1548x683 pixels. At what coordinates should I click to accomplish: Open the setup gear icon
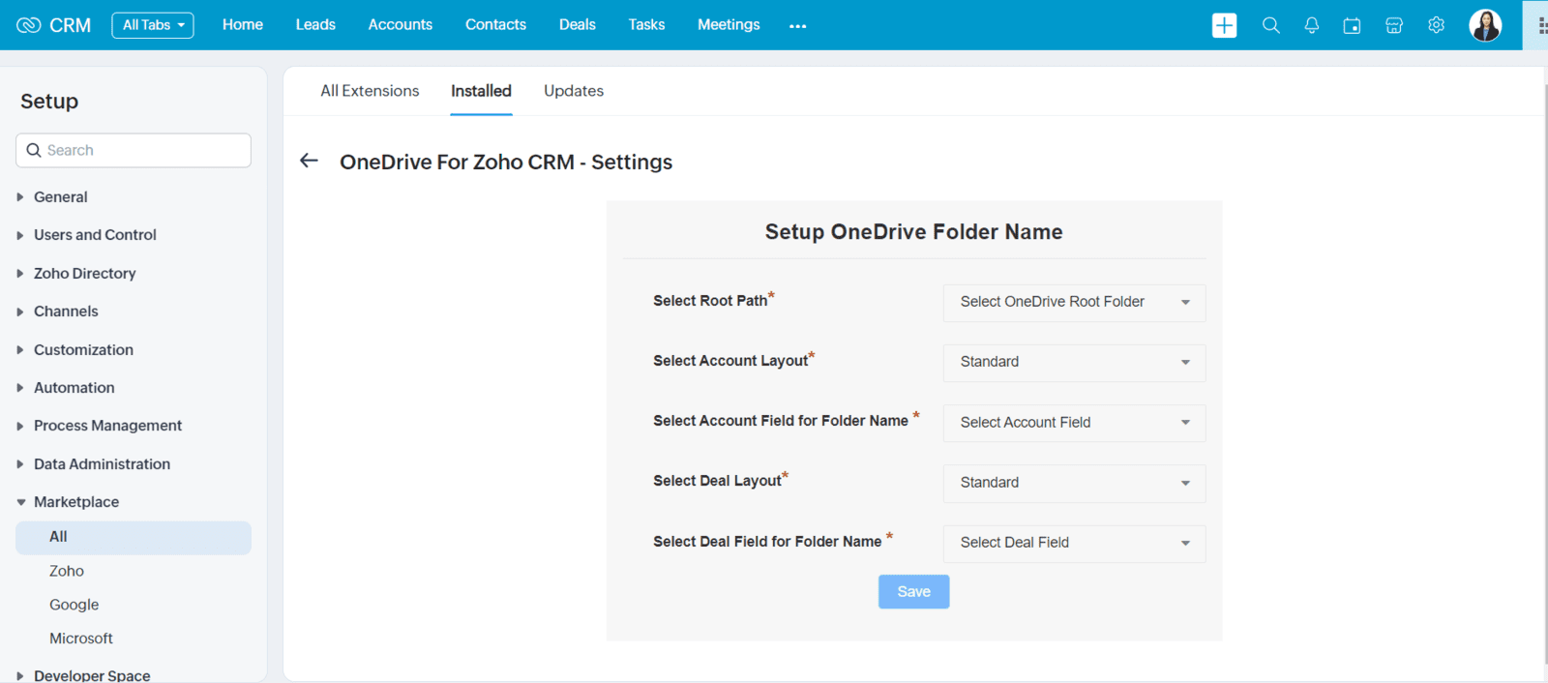point(1436,25)
